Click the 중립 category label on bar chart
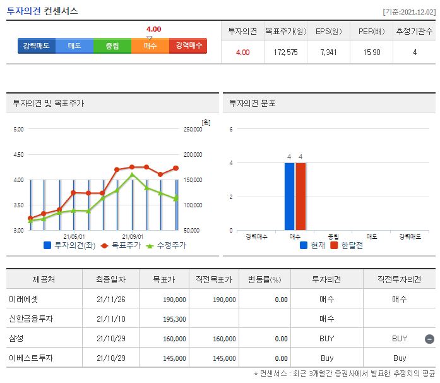 [333, 236]
